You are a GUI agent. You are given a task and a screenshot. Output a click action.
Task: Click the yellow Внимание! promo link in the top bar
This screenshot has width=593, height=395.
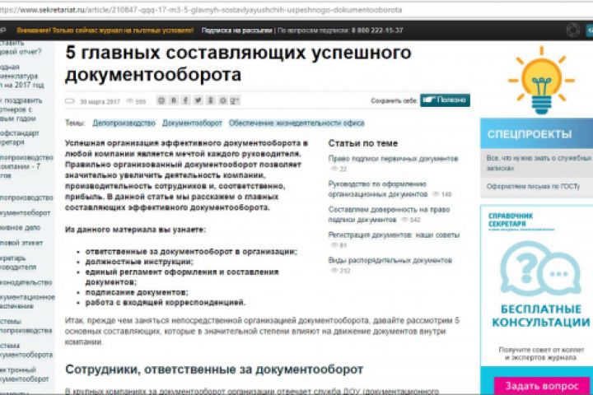(x=105, y=30)
